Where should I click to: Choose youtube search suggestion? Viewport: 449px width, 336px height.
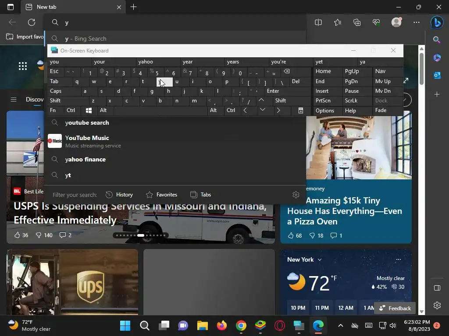pos(175,122)
